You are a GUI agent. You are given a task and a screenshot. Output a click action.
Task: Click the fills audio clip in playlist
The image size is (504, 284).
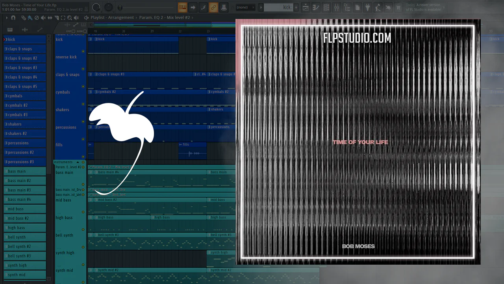(x=193, y=151)
